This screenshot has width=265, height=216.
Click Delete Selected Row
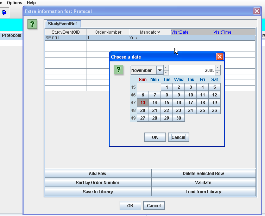(203, 173)
